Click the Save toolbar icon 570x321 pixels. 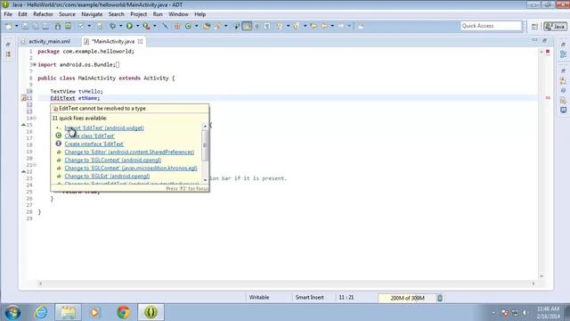point(25,26)
